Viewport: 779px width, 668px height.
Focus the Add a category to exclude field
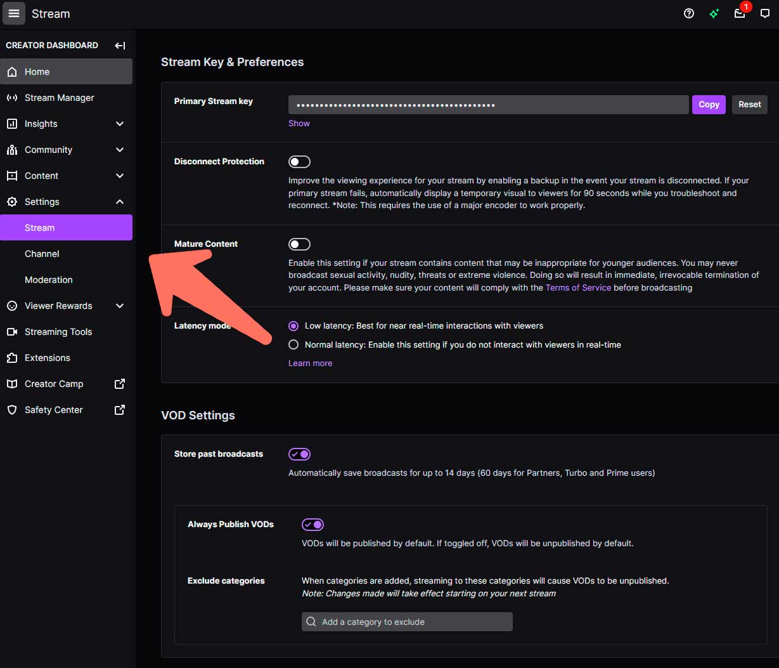407,622
